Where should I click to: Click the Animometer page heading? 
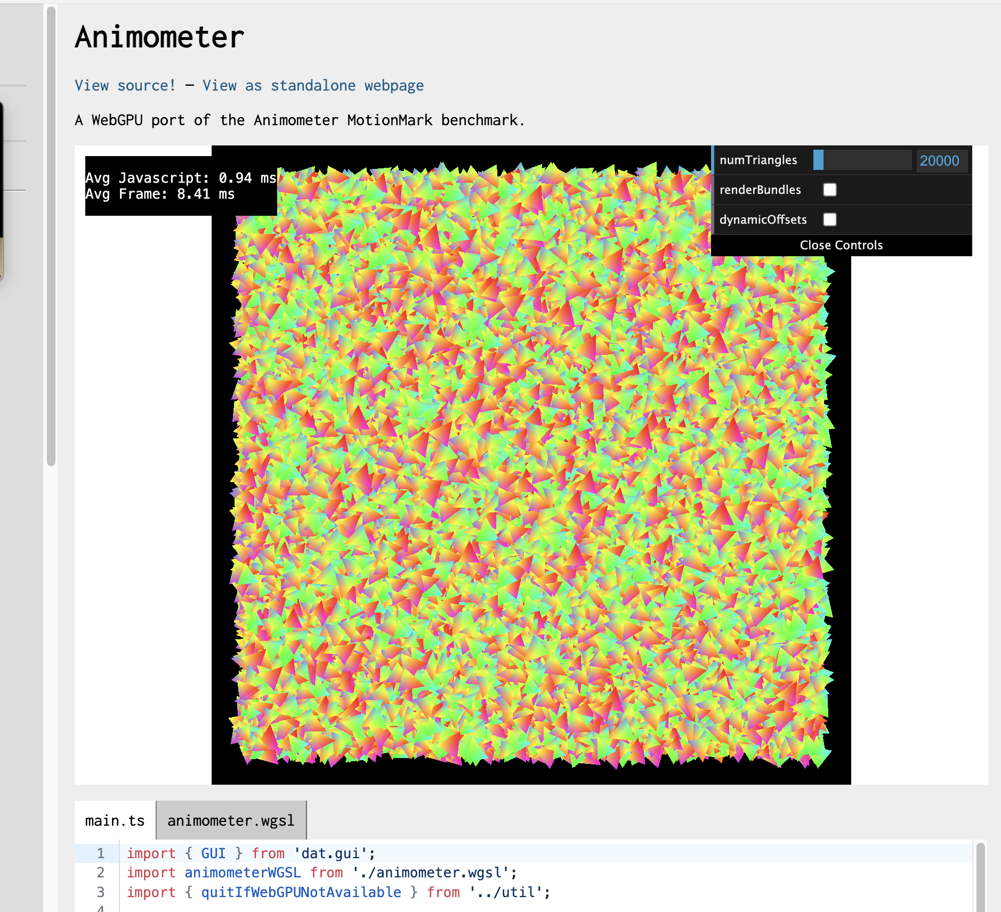[x=159, y=37]
